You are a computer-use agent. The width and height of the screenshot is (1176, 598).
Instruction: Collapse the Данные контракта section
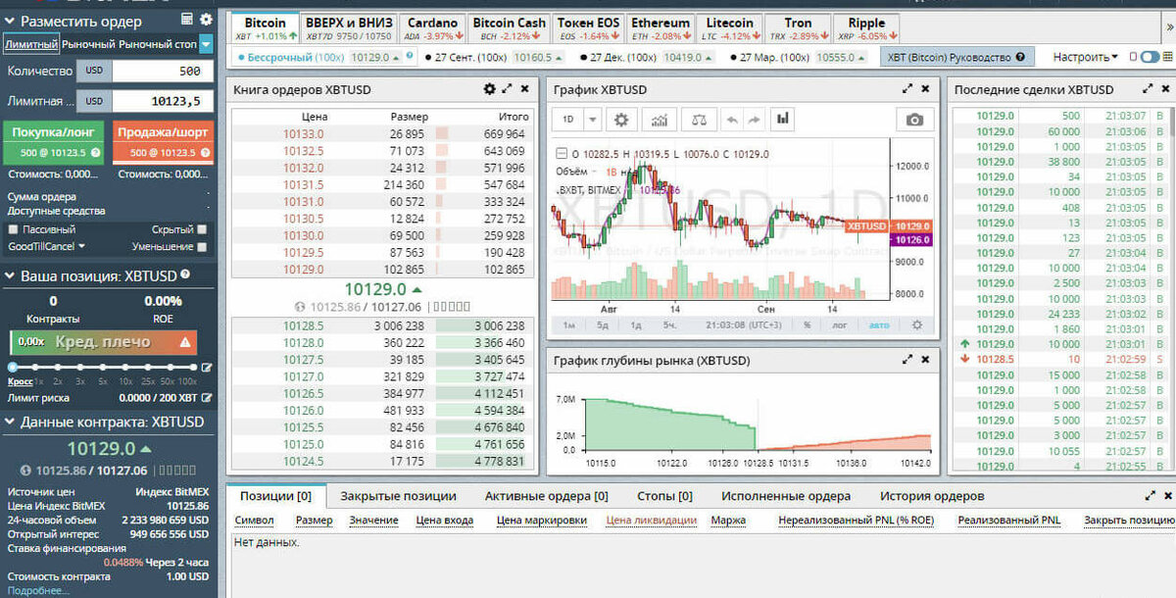(11, 422)
